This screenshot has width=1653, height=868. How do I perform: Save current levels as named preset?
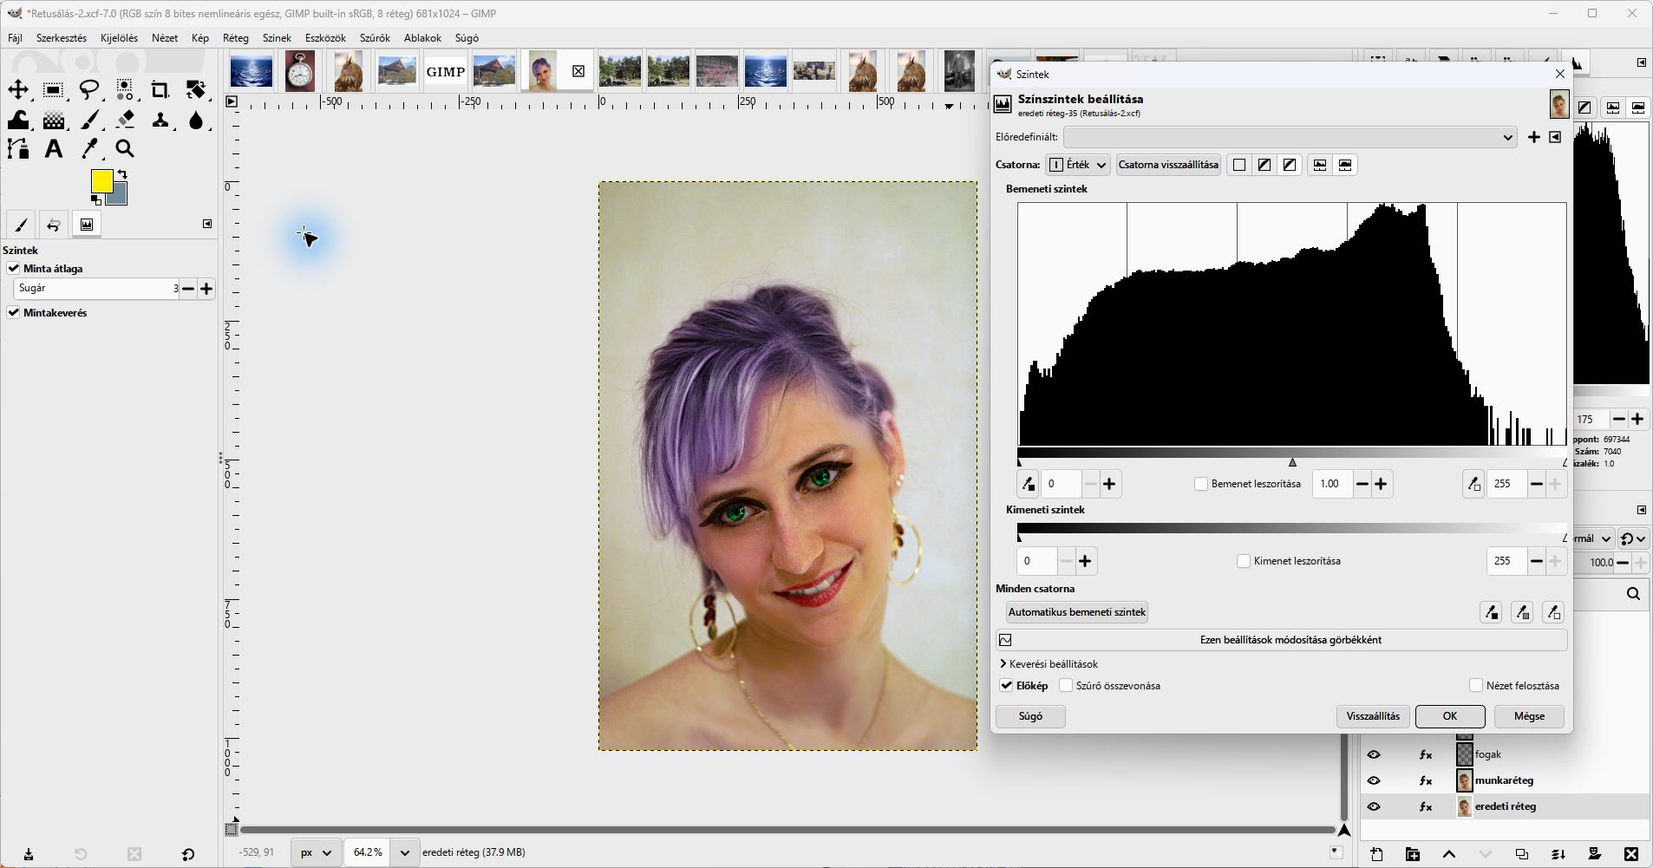point(1533,137)
